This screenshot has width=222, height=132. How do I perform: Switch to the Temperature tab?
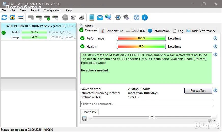click(112, 31)
